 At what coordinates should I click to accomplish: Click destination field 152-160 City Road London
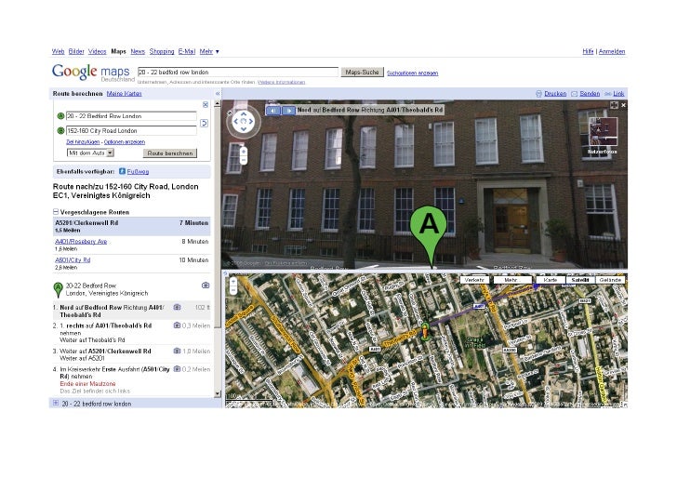click(131, 130)
